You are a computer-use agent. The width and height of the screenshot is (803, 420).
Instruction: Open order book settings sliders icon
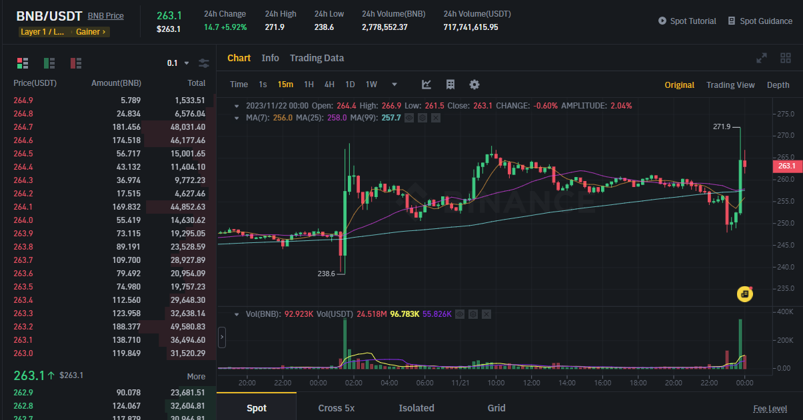coord(204,63)
